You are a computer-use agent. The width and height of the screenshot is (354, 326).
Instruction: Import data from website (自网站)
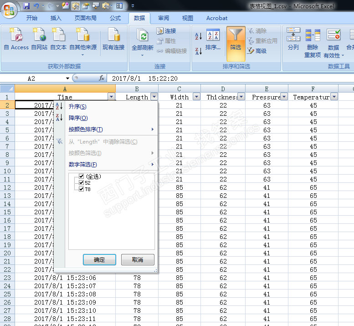pos(39,38)
